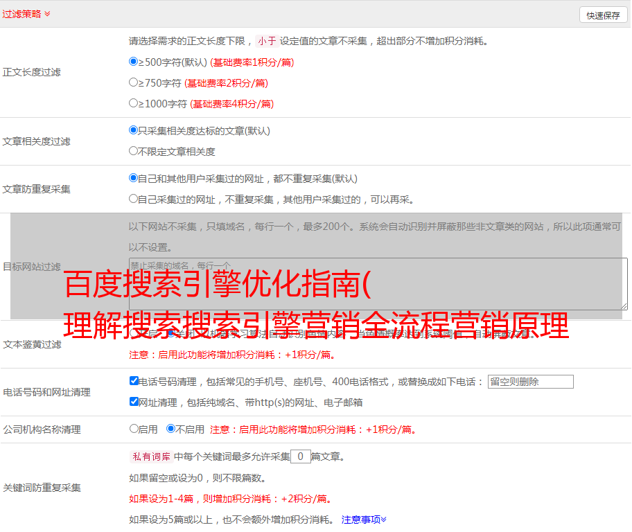Focus the 留空则删除 replacement phone field

[x=530, y=382]
